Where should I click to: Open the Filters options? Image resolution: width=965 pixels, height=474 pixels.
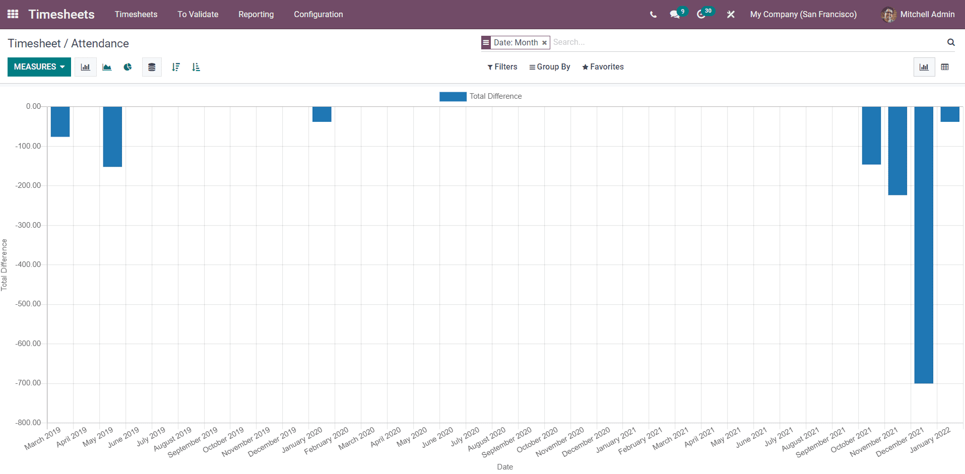[x=502, y=66]
